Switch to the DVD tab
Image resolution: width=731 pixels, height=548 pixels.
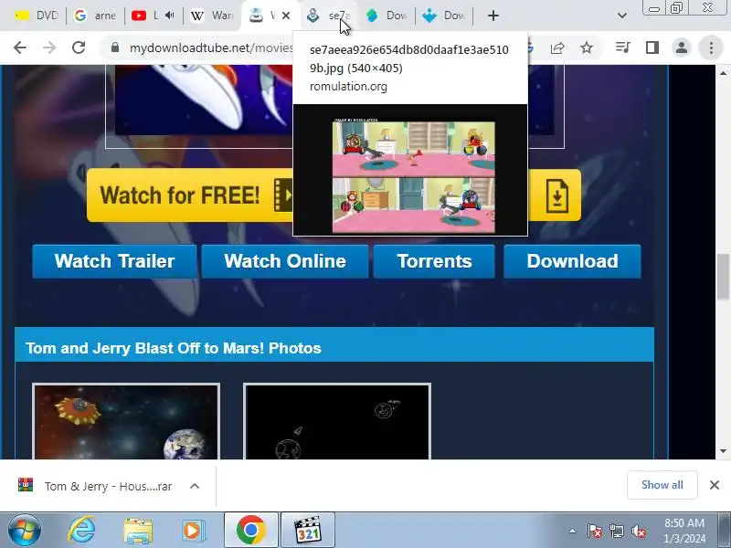pos(35,16)
